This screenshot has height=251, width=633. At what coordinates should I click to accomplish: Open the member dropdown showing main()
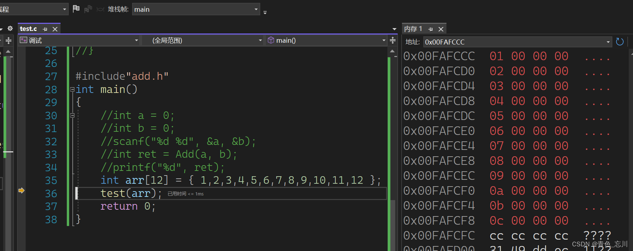[326, 40]
